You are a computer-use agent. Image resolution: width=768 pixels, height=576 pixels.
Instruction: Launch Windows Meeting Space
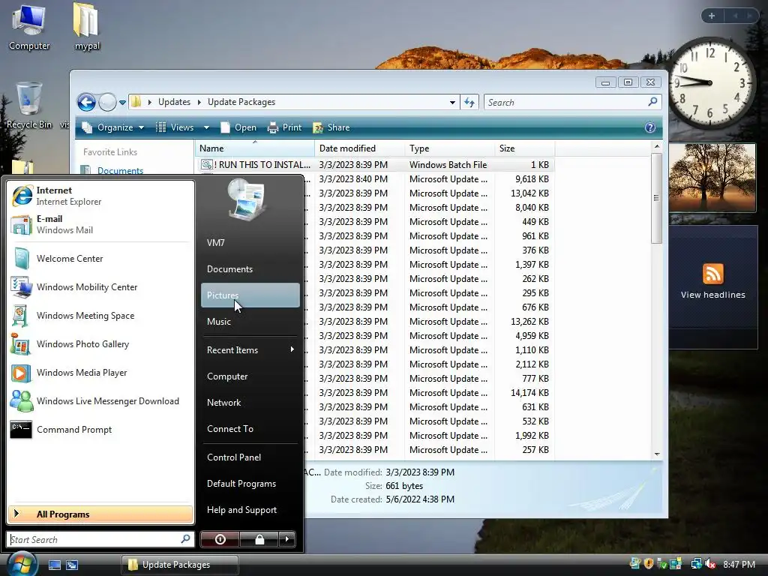pyautogui.click(x=100, y=316)
